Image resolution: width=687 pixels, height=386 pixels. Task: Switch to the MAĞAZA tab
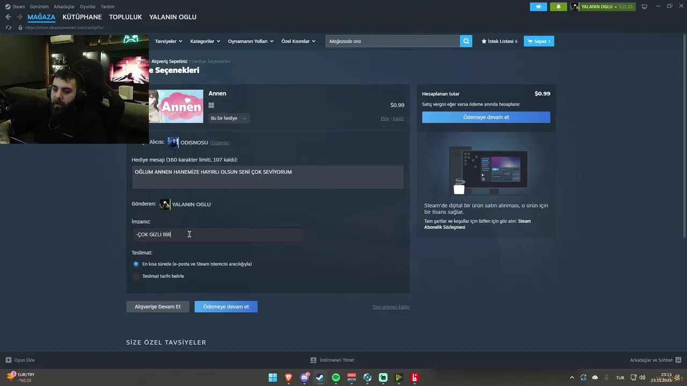[41, 17]
